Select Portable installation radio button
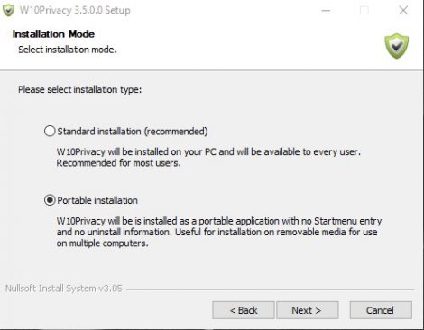This screenshot has height=330, width=424. point(50,200)
